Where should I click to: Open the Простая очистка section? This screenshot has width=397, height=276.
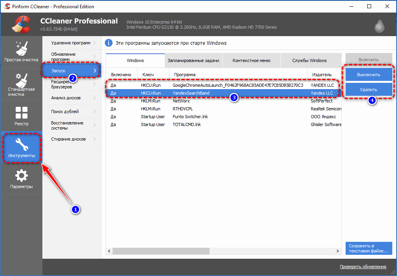pyautogui.click(x=22, y=51)
